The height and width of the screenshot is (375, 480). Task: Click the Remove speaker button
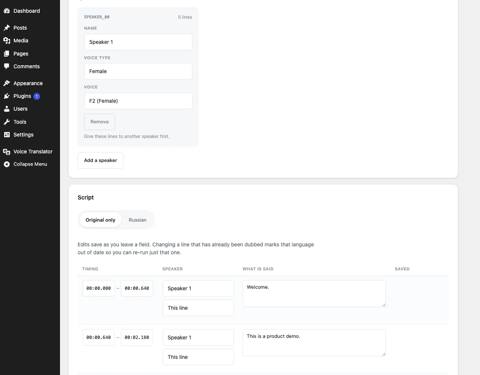pos(99,122)
